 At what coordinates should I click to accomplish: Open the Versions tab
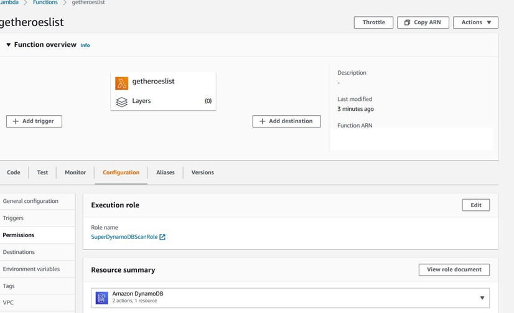coord(203,172)
